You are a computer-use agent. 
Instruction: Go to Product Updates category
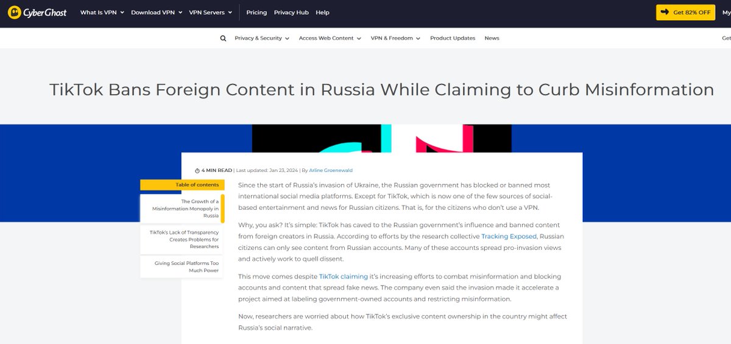[453, 38]
